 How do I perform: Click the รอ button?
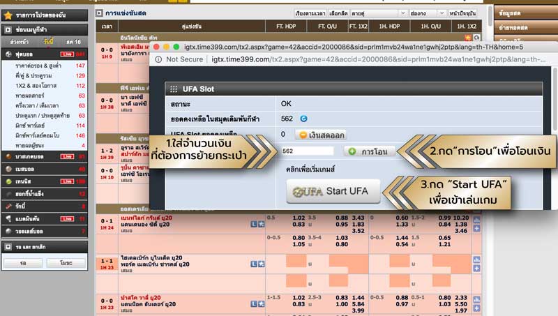23,262
